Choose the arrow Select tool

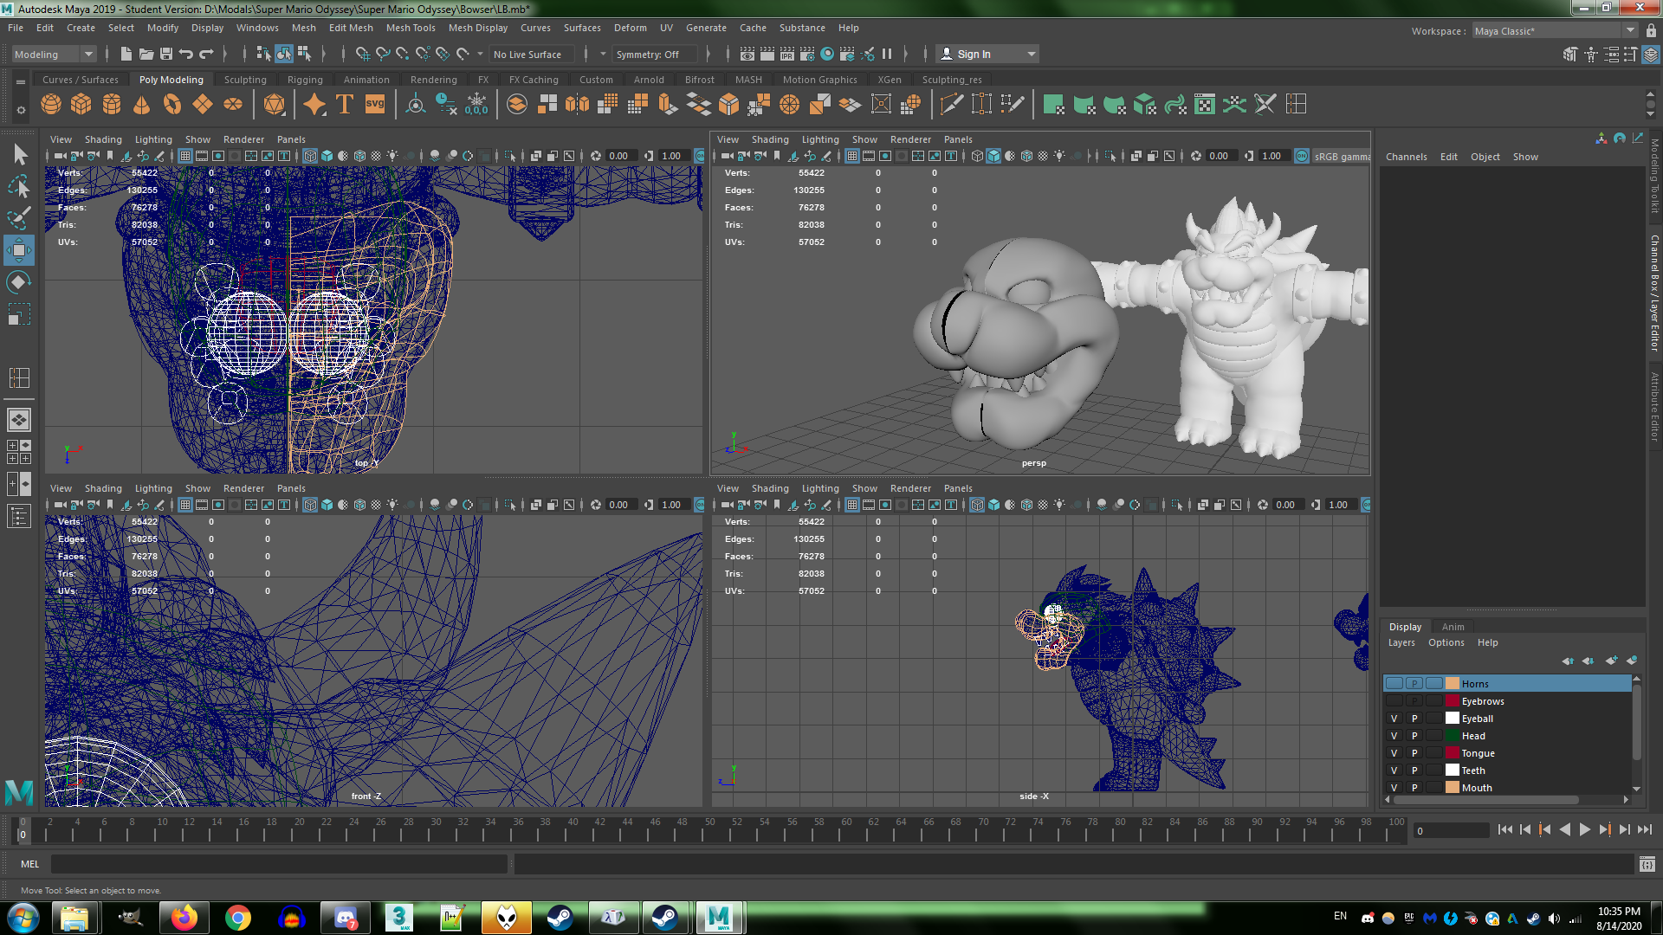19,154
